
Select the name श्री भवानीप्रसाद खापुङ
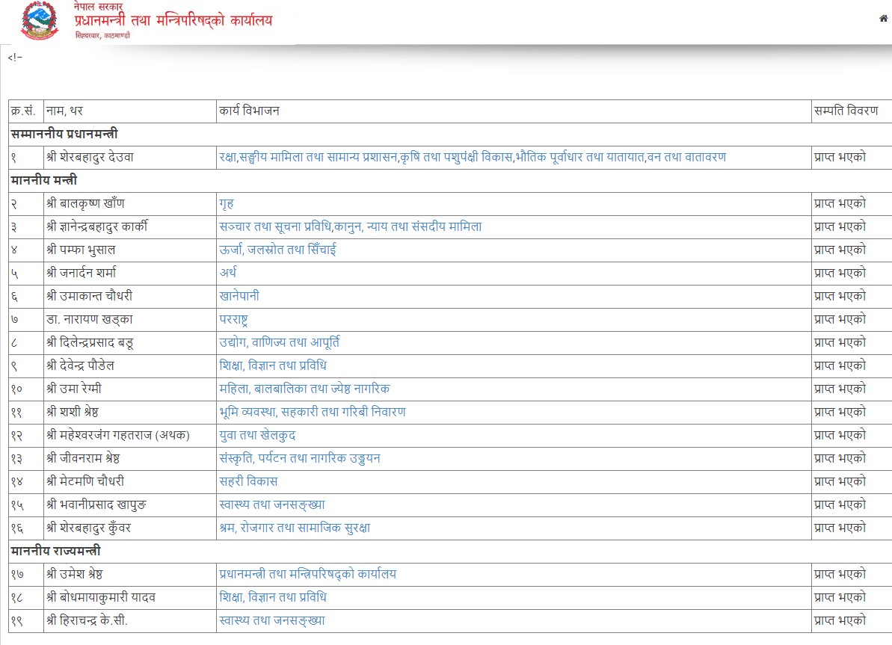96,504
